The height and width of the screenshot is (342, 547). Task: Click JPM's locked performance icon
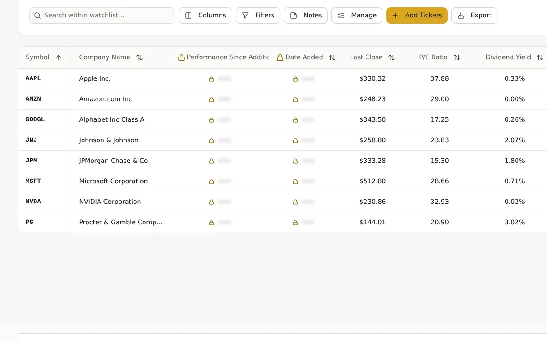click(x=212, y=161)
